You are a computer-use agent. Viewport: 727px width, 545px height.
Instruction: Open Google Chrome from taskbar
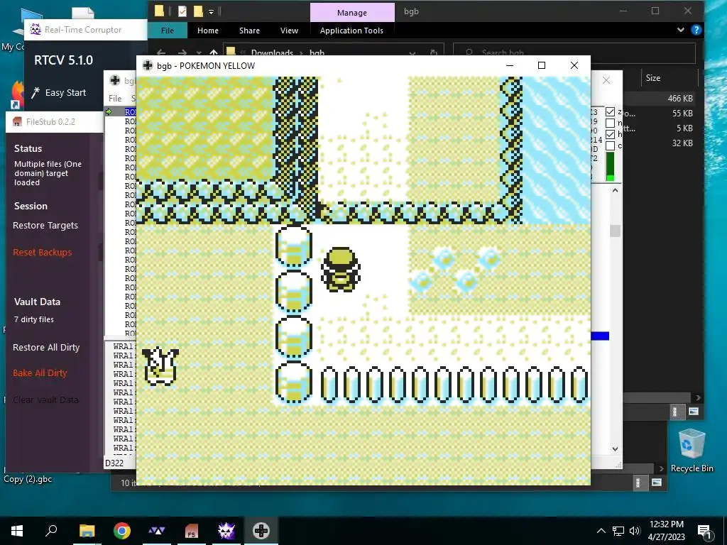coord(122,531)
